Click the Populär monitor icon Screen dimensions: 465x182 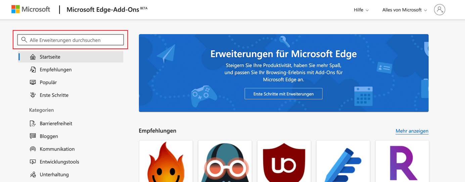[x=33, y=82]
